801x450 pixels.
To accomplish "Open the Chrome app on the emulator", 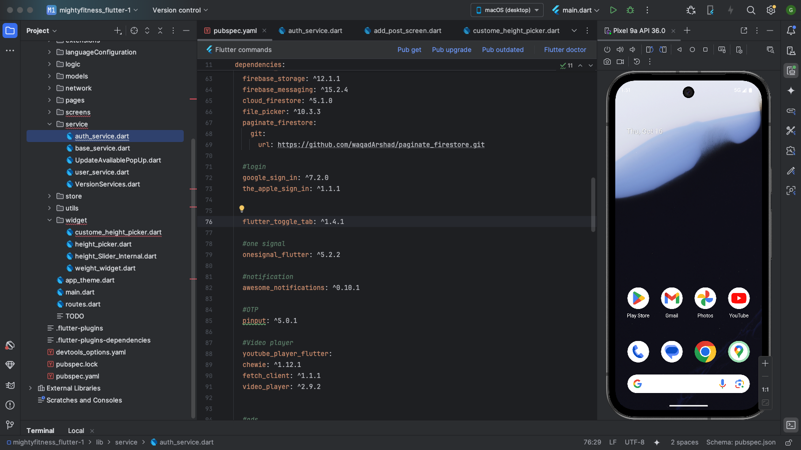I will [x=705, y=352].
